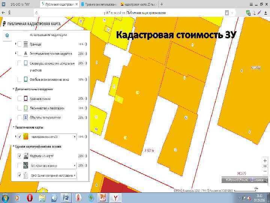This screenshot has height=203, width=270.
Task: Click the page reload icon
Action: [36, 13]
